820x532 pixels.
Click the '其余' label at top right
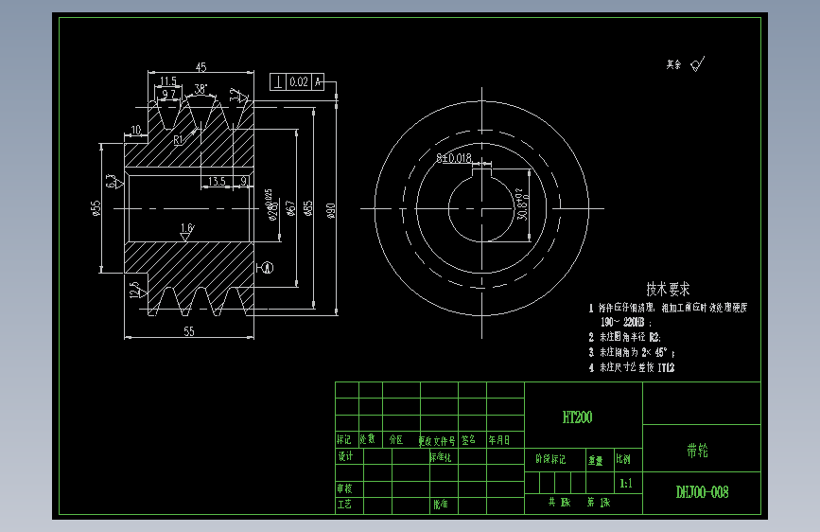click(x=673, y=64)
